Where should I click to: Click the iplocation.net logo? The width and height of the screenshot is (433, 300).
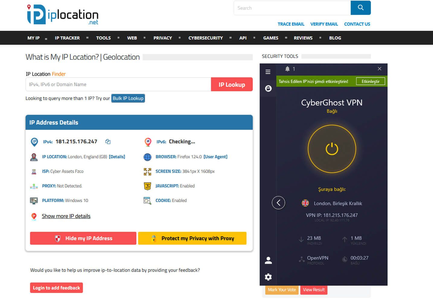pyautogui.click(x=63, y=15)
